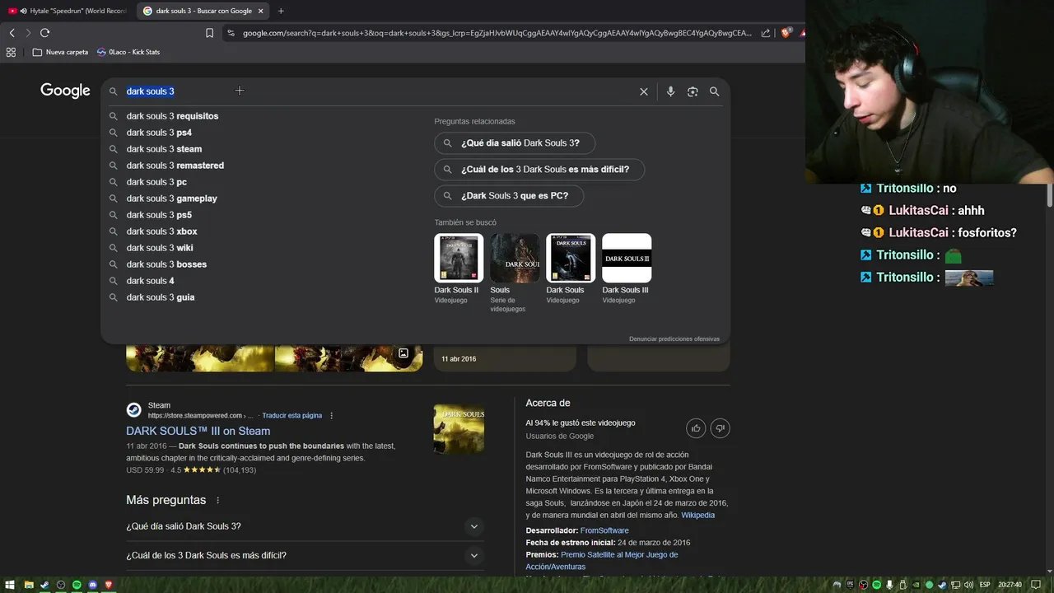Open File Explorer from the taskbar
This screenshot has height=593, width=1054.
(29, 585)
